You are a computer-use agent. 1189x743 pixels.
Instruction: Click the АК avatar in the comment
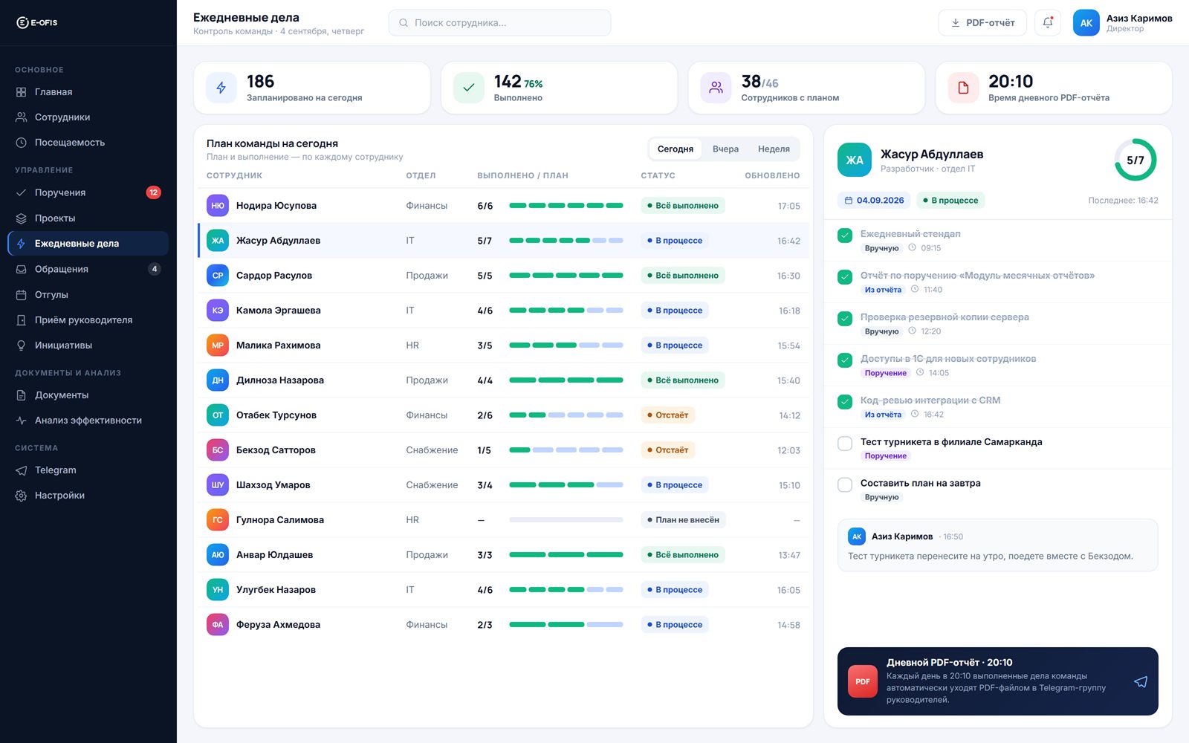pos(857,536)
